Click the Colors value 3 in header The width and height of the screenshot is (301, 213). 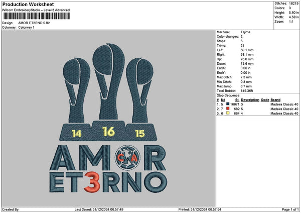[290, 8]
